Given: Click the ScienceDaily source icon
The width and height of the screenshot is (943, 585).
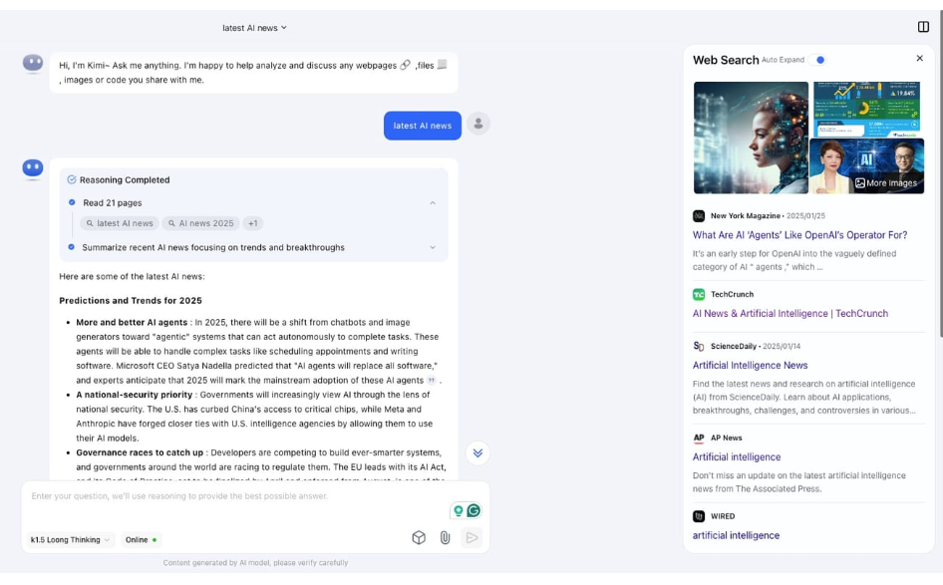Looking at the screenshot, I should [x=698, y=346].
